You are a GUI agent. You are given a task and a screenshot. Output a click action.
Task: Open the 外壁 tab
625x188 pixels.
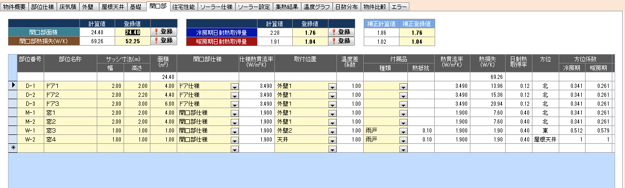point(87,7)
